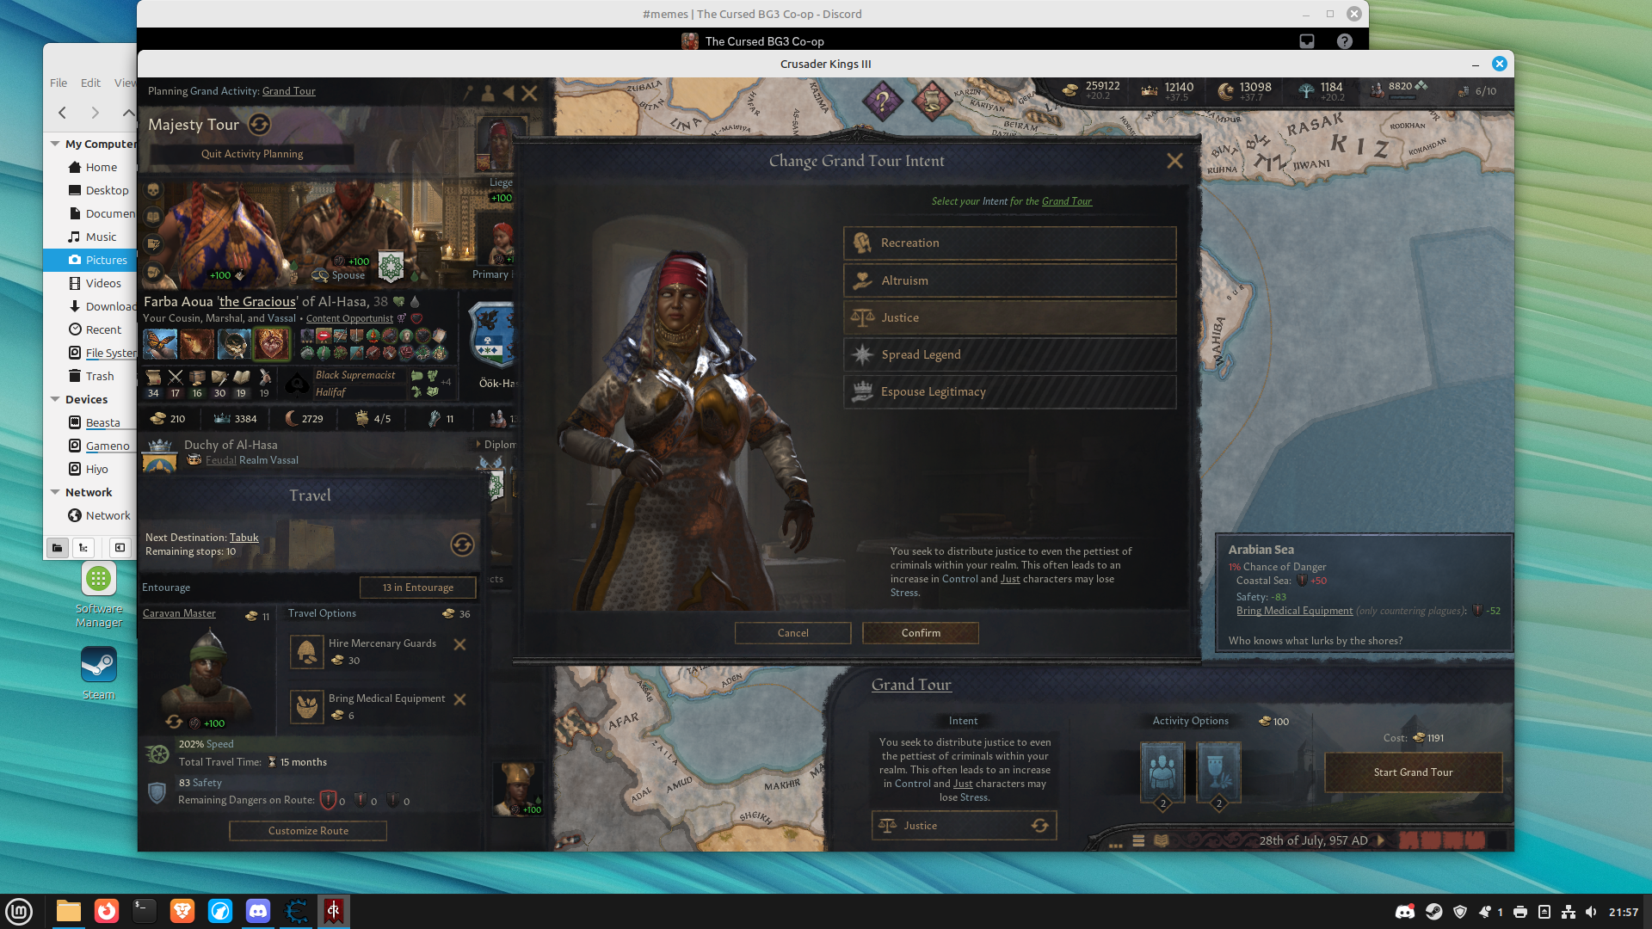Toggle game pause with the arrow beside the date
The image size is (1652, 929).
coord(1381,840)
